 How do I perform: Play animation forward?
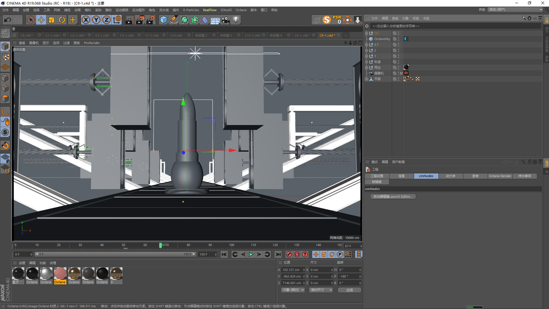coord(251,254)
